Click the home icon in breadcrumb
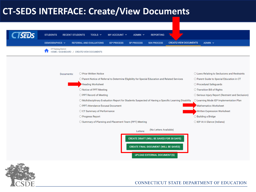256x192 pixels. coord(46,50)
